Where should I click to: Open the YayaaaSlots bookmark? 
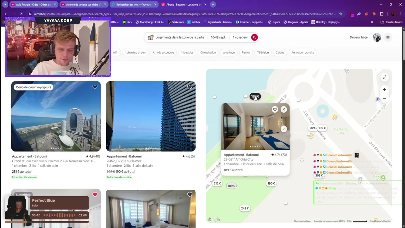[218, 22]
